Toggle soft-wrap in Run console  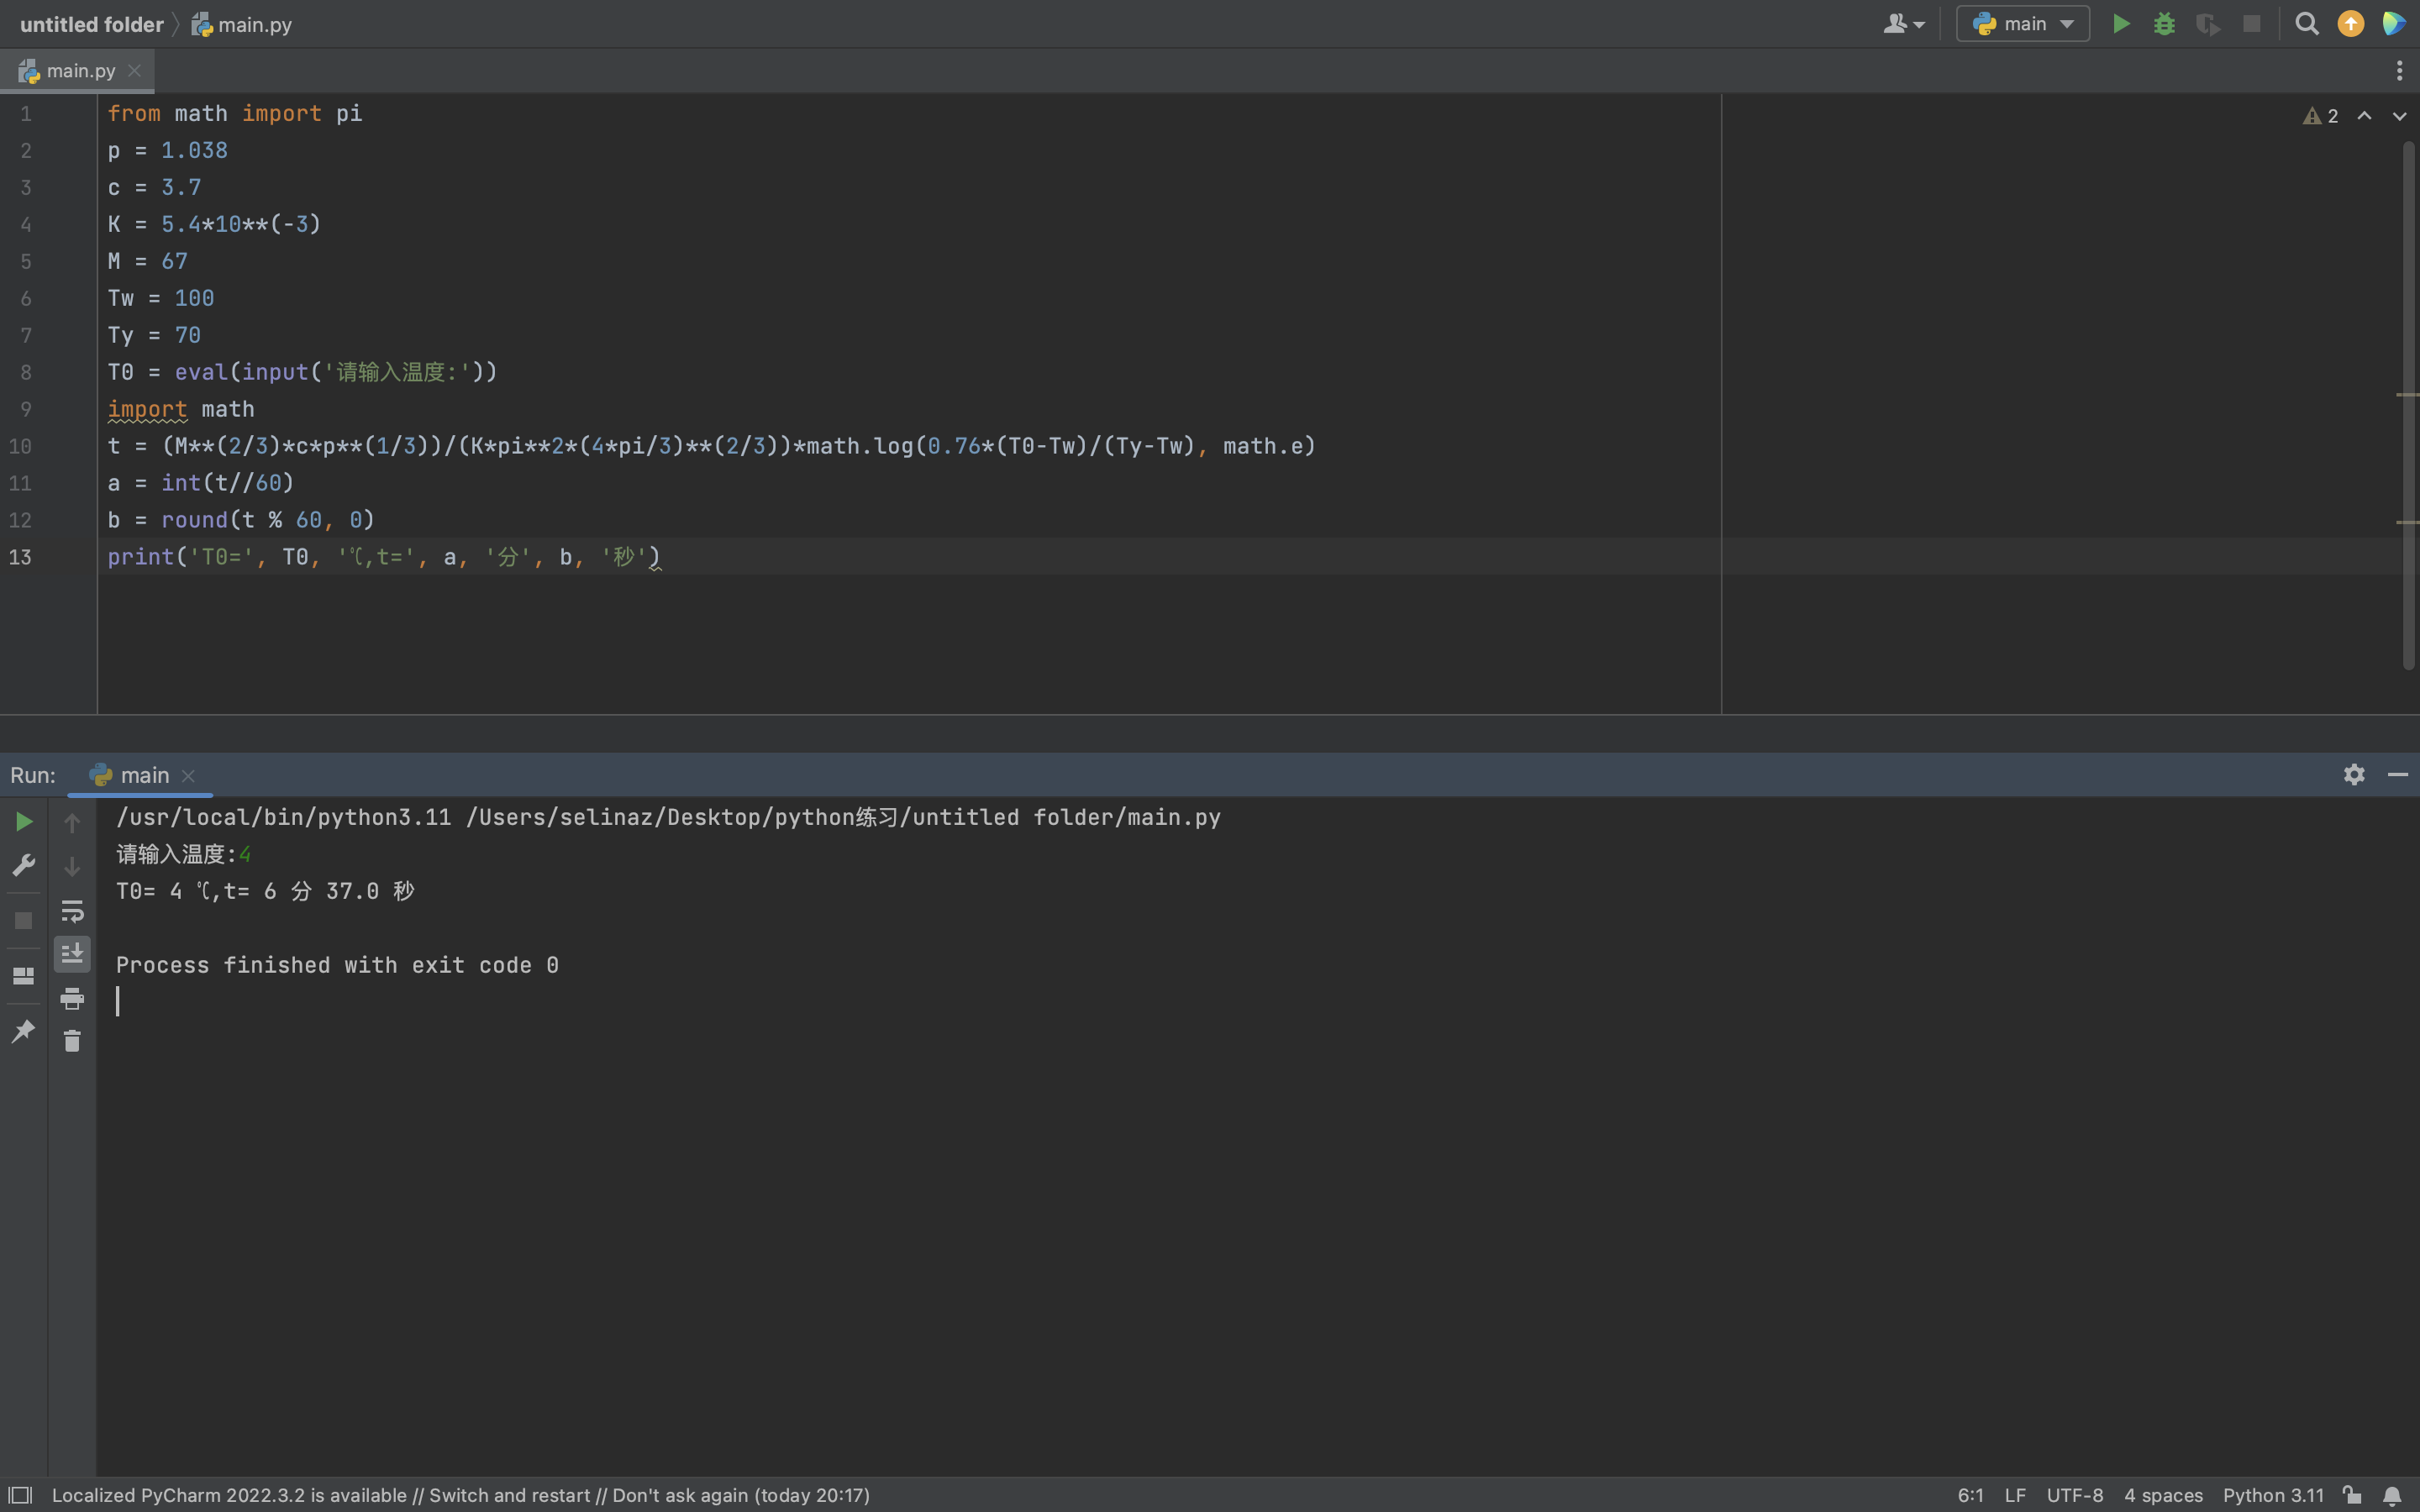click(x=72, y=911)
